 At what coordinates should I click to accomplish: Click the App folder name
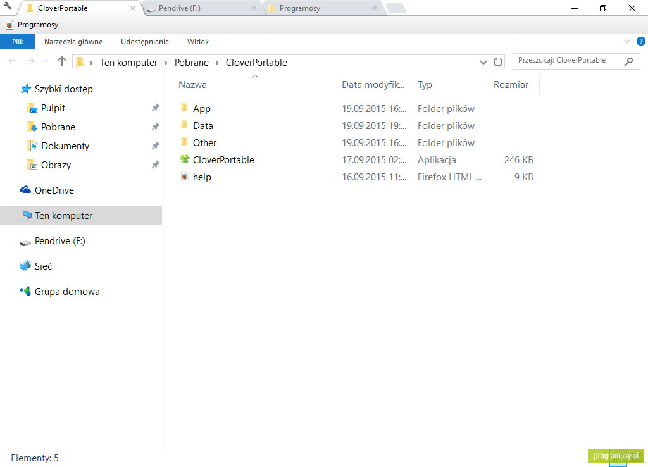(202, 109)
